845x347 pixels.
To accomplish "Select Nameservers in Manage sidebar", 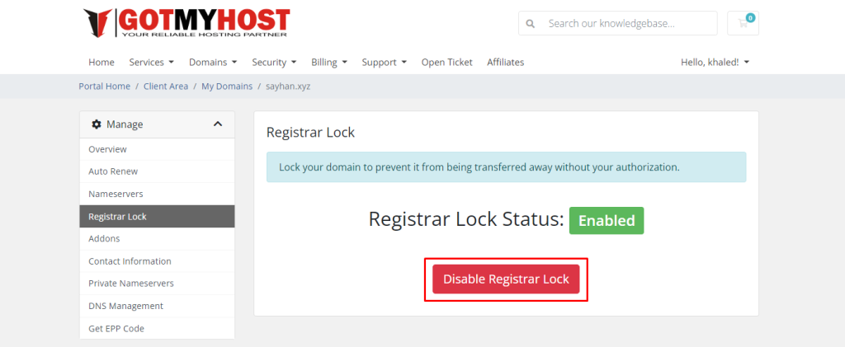I will (116, 194).
